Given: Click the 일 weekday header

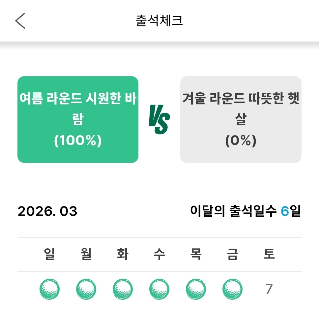Looking at the screenshot, I should pos(49,254).
